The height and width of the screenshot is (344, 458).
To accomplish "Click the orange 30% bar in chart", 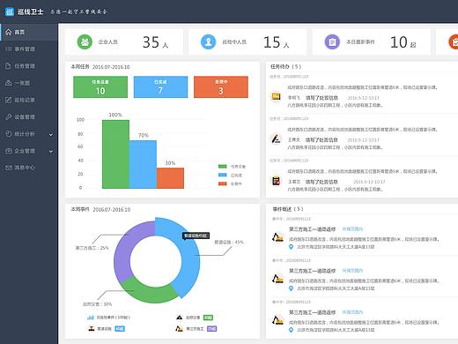I will coord(170,178).
